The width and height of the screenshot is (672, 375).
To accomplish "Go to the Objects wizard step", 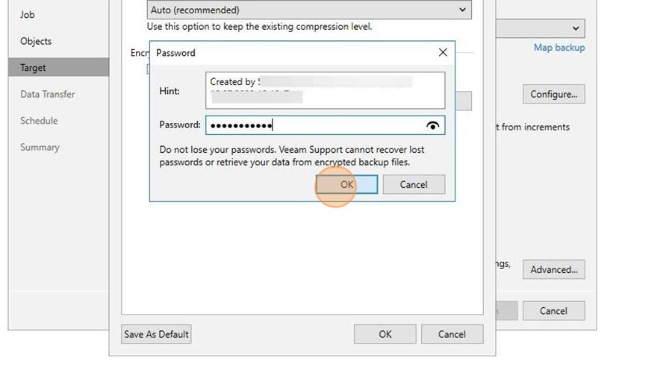I will point(36,41).
